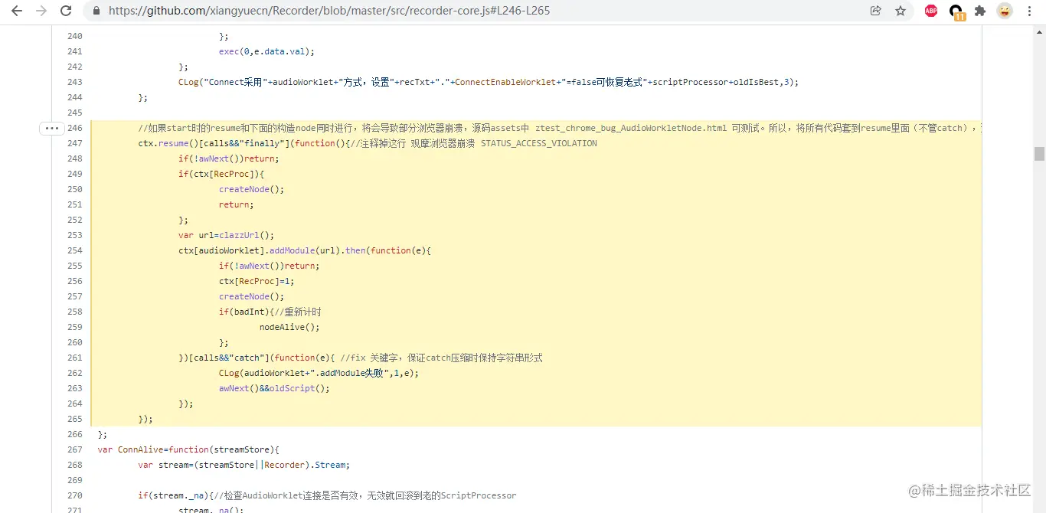Select line number 264
The height and width of the screenshot is (513, 1046).
(x=74, y=404)
